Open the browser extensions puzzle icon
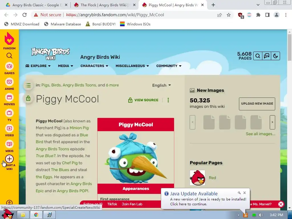 pyautogui.click(x=258, y=15)
